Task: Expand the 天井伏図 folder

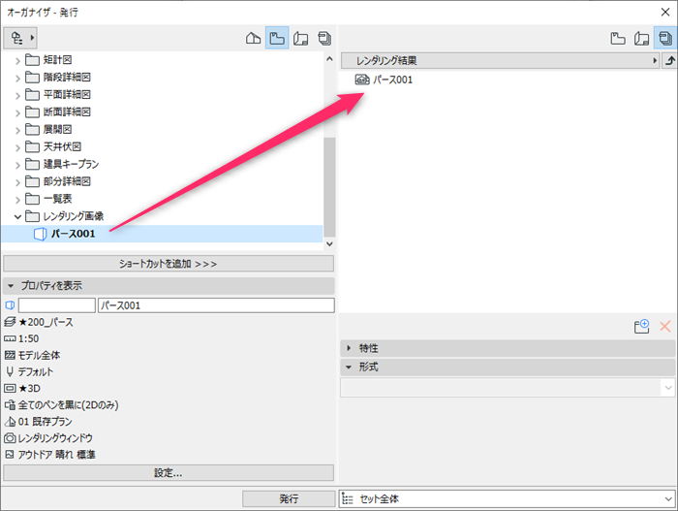Action: tap(17, 147)
